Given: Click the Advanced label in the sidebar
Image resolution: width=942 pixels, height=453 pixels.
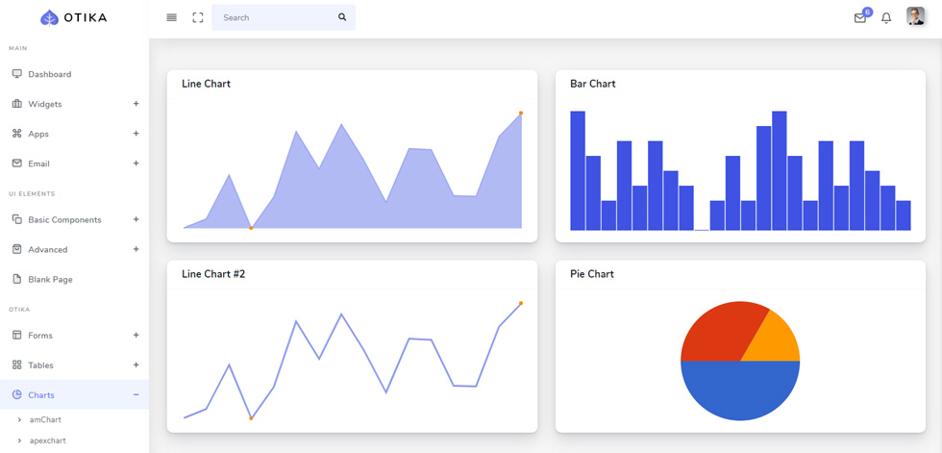Looking at the screenshot, I should pos(48,249).
